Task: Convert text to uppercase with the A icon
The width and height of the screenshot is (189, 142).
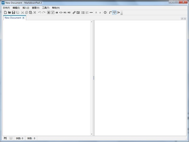Action: point(96,12)
